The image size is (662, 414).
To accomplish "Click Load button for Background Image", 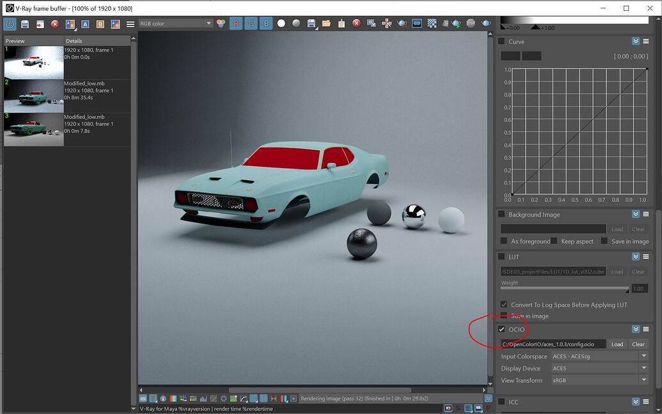I will coord(617,229).
